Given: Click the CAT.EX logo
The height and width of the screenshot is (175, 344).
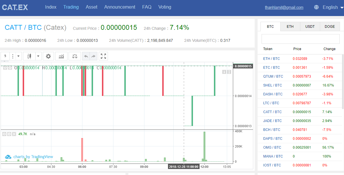Looking at the screenshot, I should pyautogui.click(x=15, y=7).
